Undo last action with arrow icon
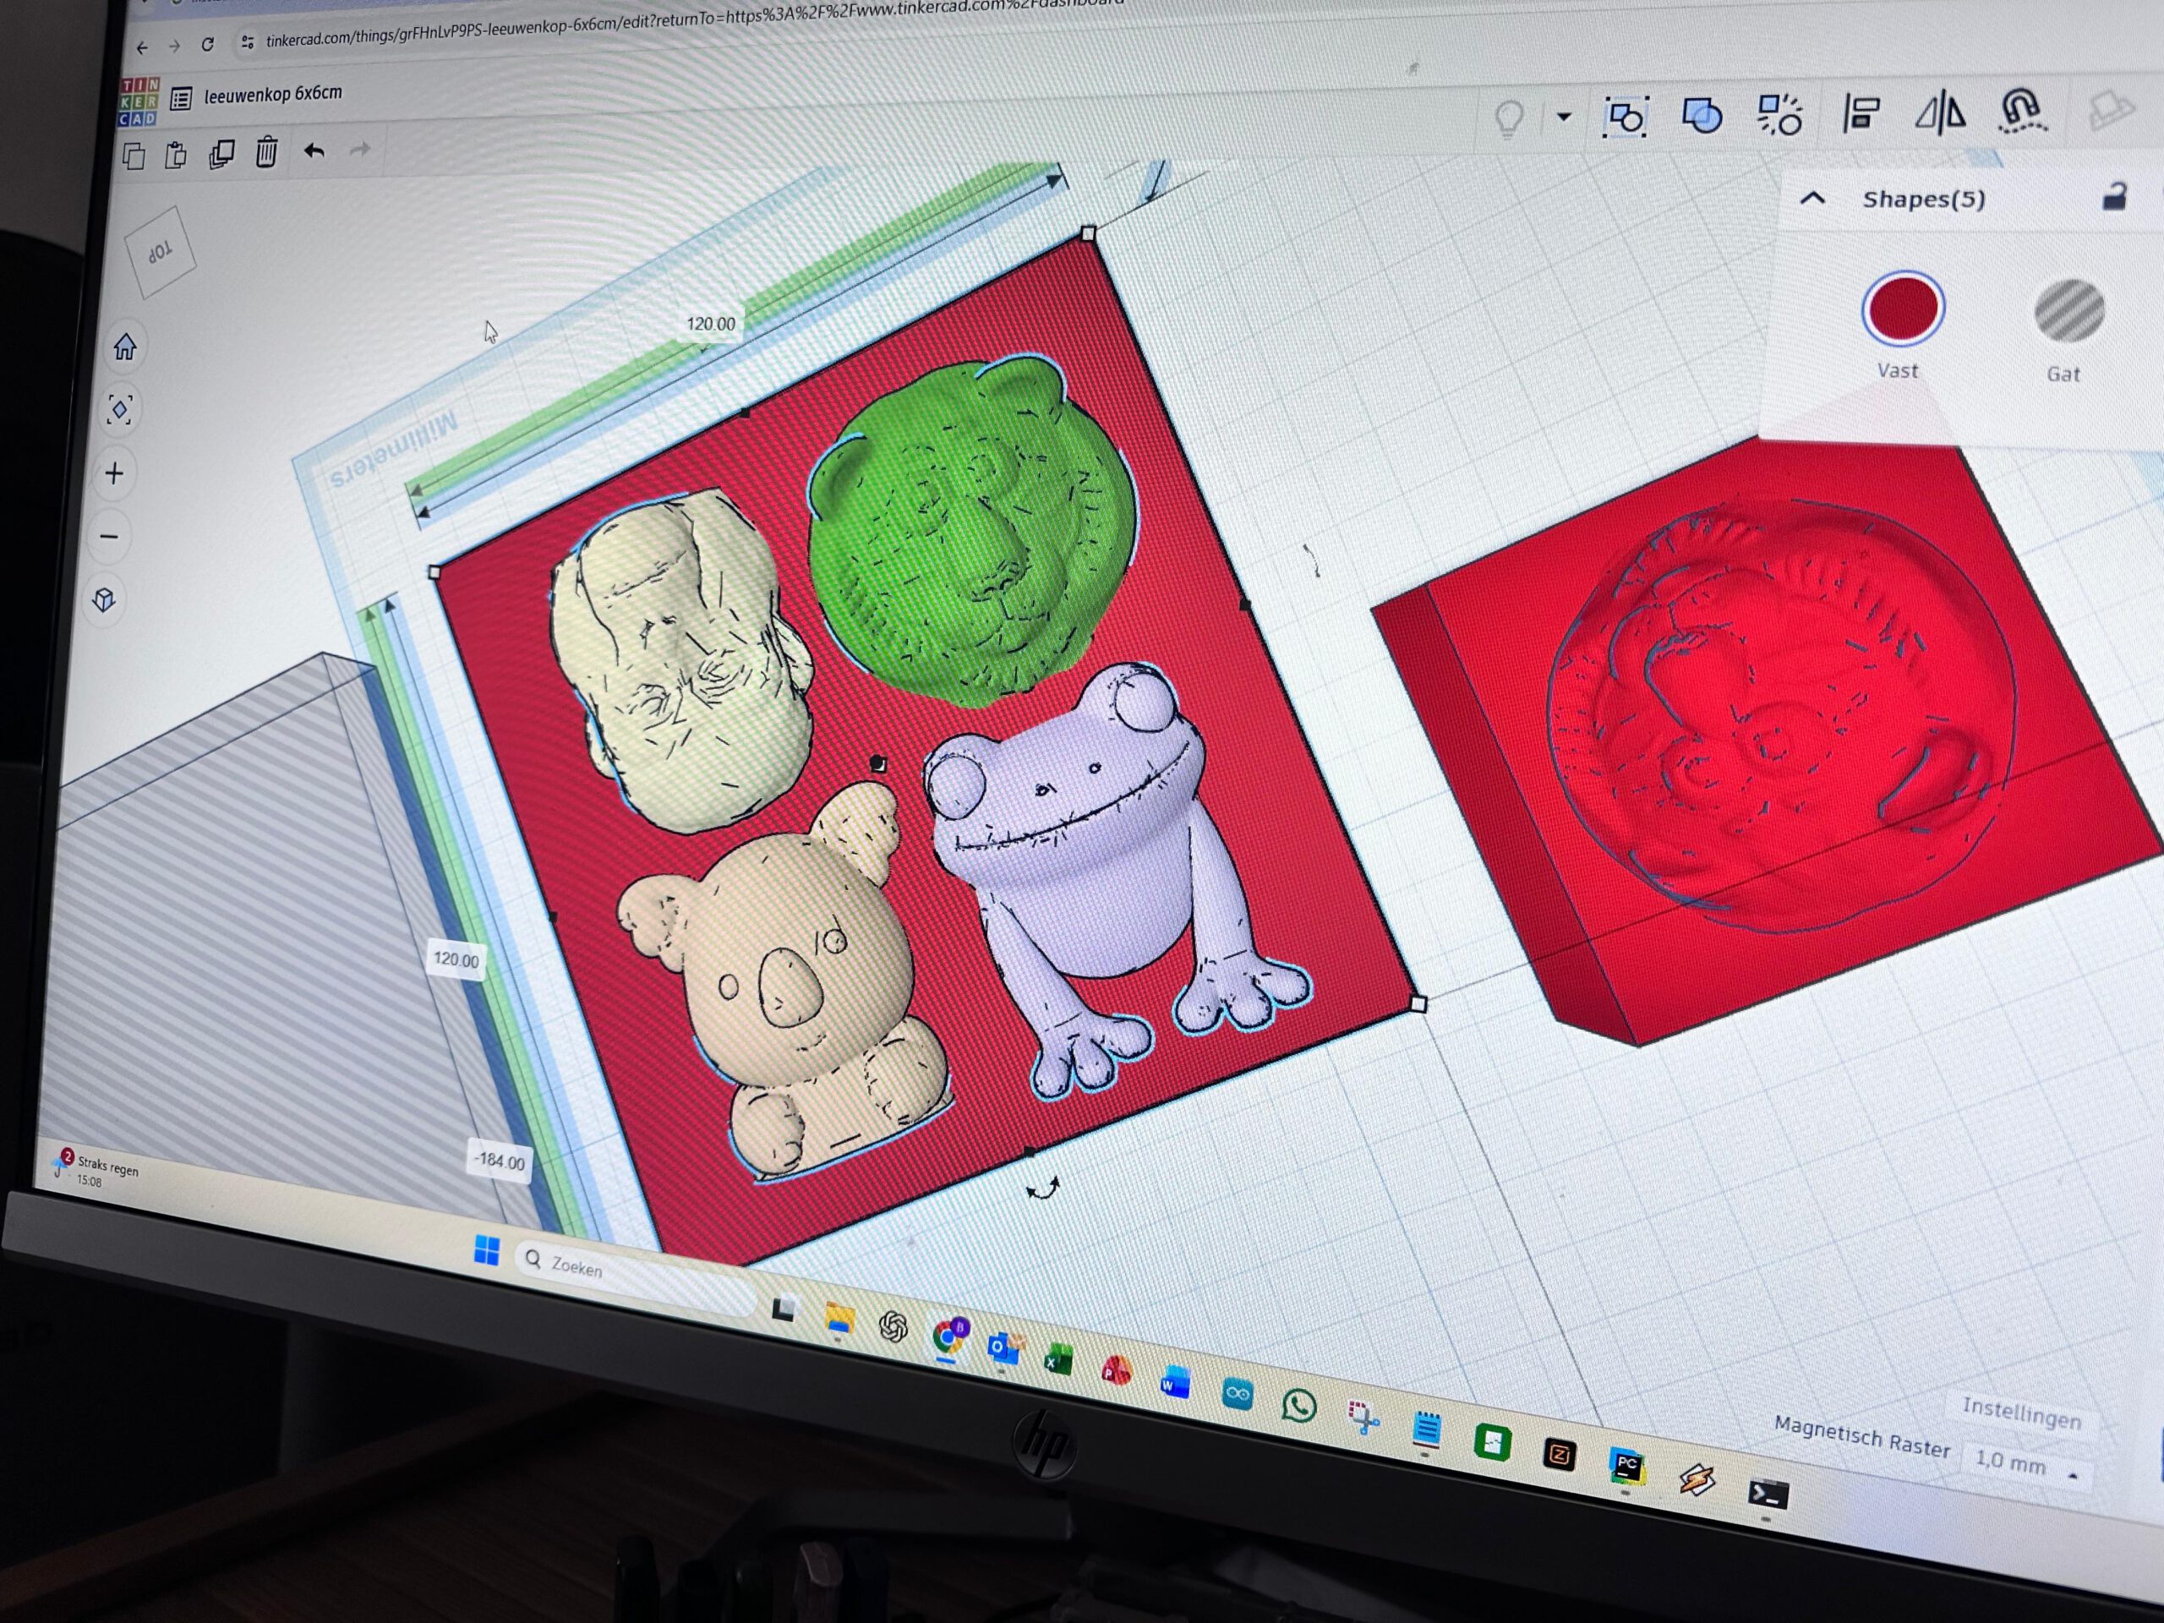 [314, 150]
